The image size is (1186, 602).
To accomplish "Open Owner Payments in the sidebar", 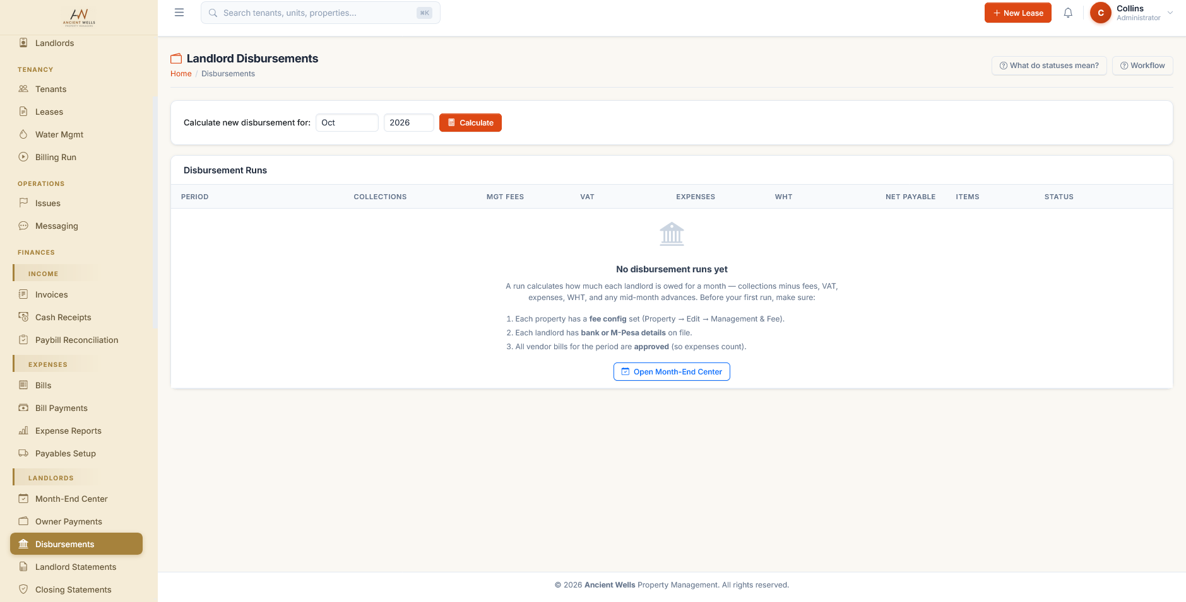I will tap(76, 521).
